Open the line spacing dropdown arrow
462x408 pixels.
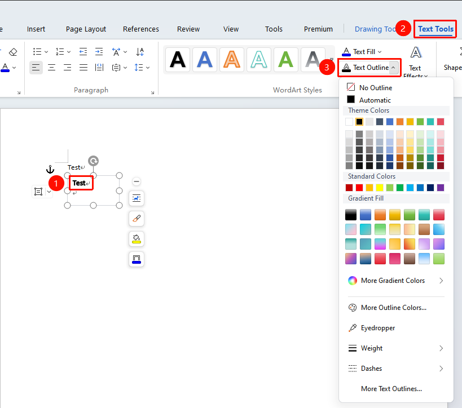pyautogui.click(x=148, y=68)
